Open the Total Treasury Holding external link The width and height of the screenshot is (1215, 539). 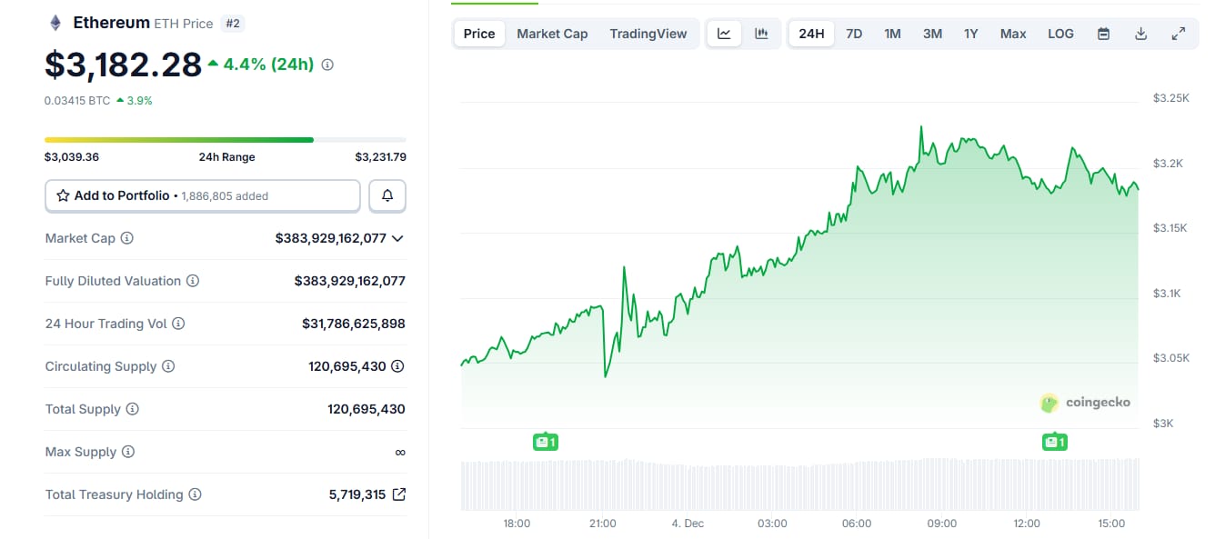tap(397, 494)
